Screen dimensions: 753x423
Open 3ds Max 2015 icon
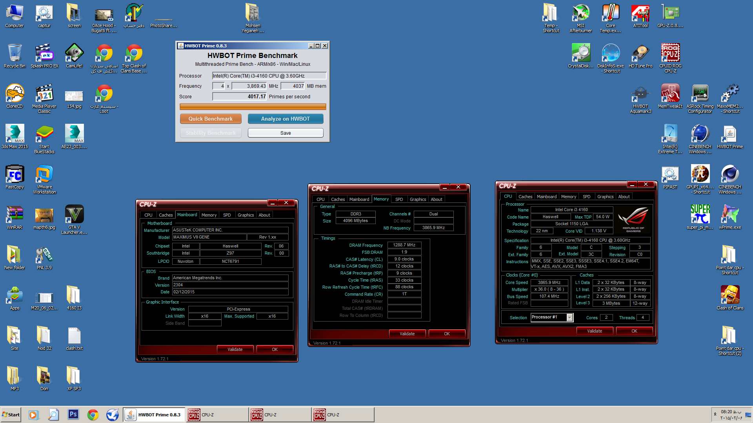coord(15,136)
